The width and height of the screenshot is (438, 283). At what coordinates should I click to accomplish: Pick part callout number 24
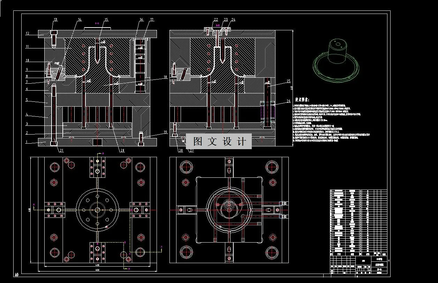pos(233,20)
